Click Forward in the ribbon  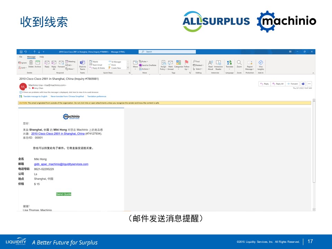(61, 64)
